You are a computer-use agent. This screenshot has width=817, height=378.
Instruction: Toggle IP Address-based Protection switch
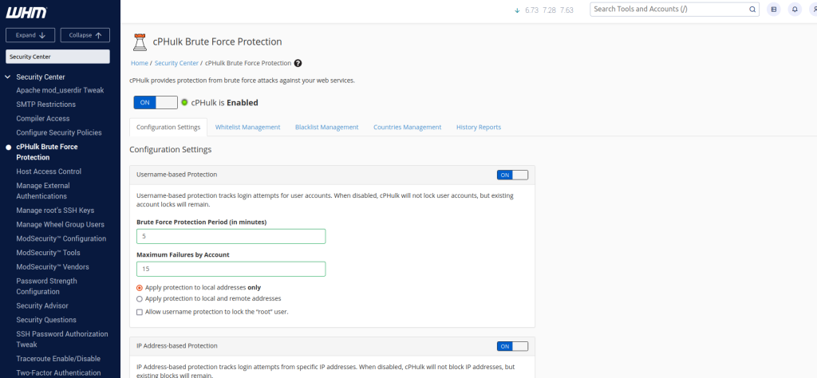coord(512,346)
